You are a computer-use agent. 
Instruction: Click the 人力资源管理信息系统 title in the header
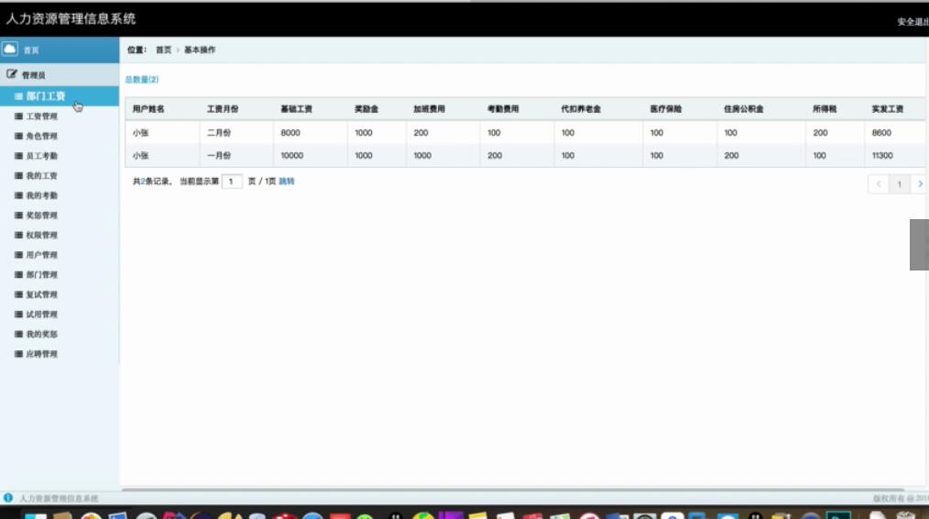point(71,19)
